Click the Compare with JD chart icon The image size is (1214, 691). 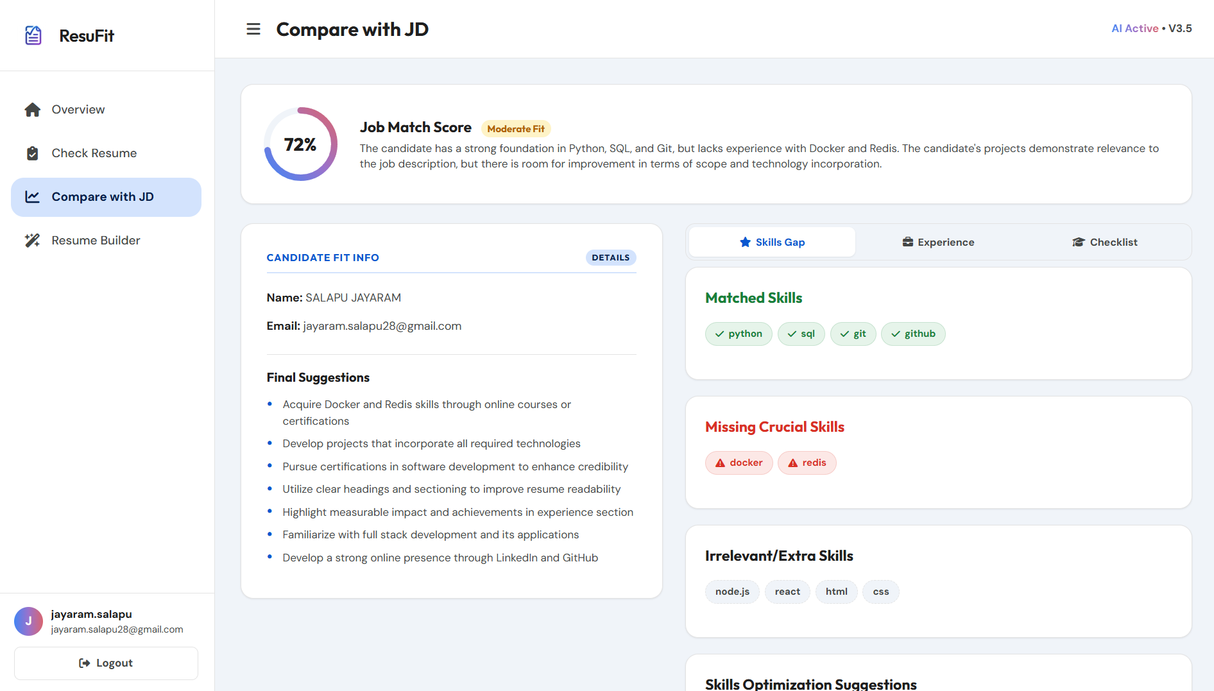pyautogui.click(x=33, y=197)
